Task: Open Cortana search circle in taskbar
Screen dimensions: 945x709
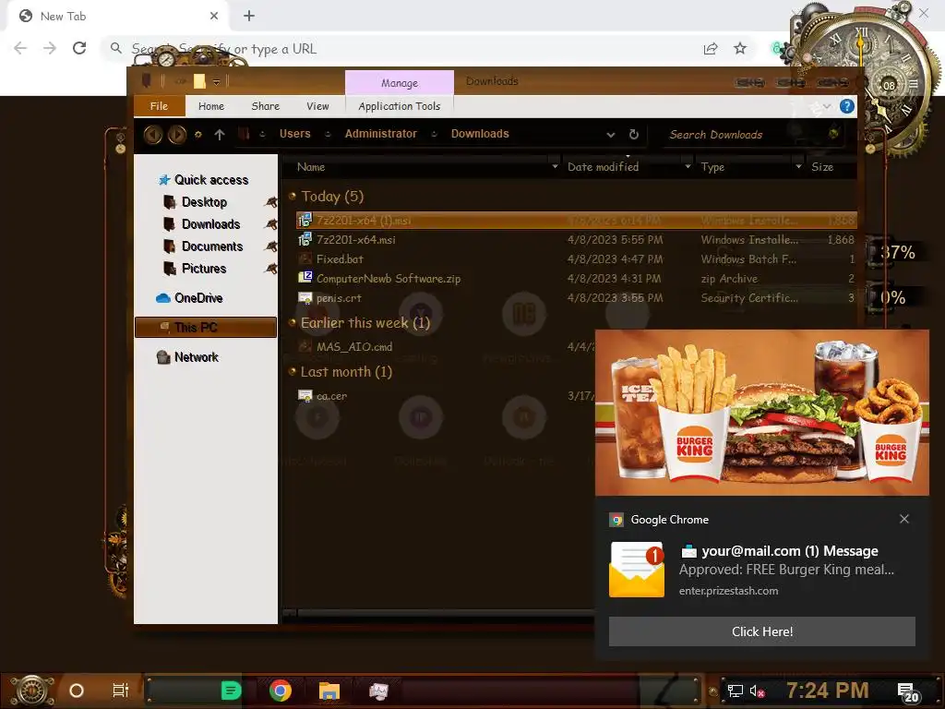Action: tap(77, 691)
